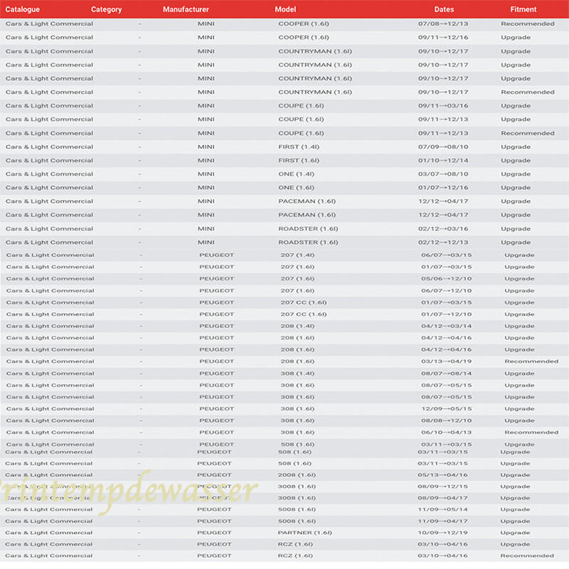Image resolution: width=569 pixels, height=569 pixels.
Task: Click model FIRST (1.6l)
Action: (299, 161)
